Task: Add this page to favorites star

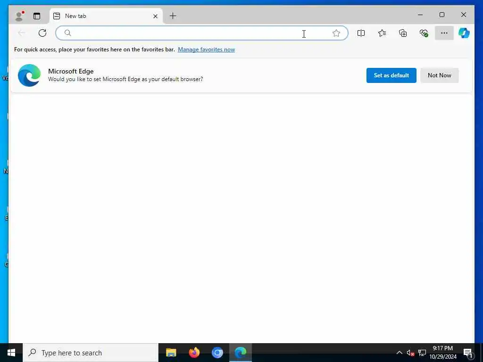Action: [x=336, y=33]
